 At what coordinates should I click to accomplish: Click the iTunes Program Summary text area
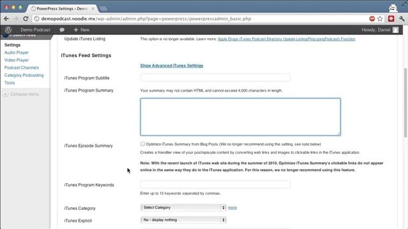click(x=240, y=117)
